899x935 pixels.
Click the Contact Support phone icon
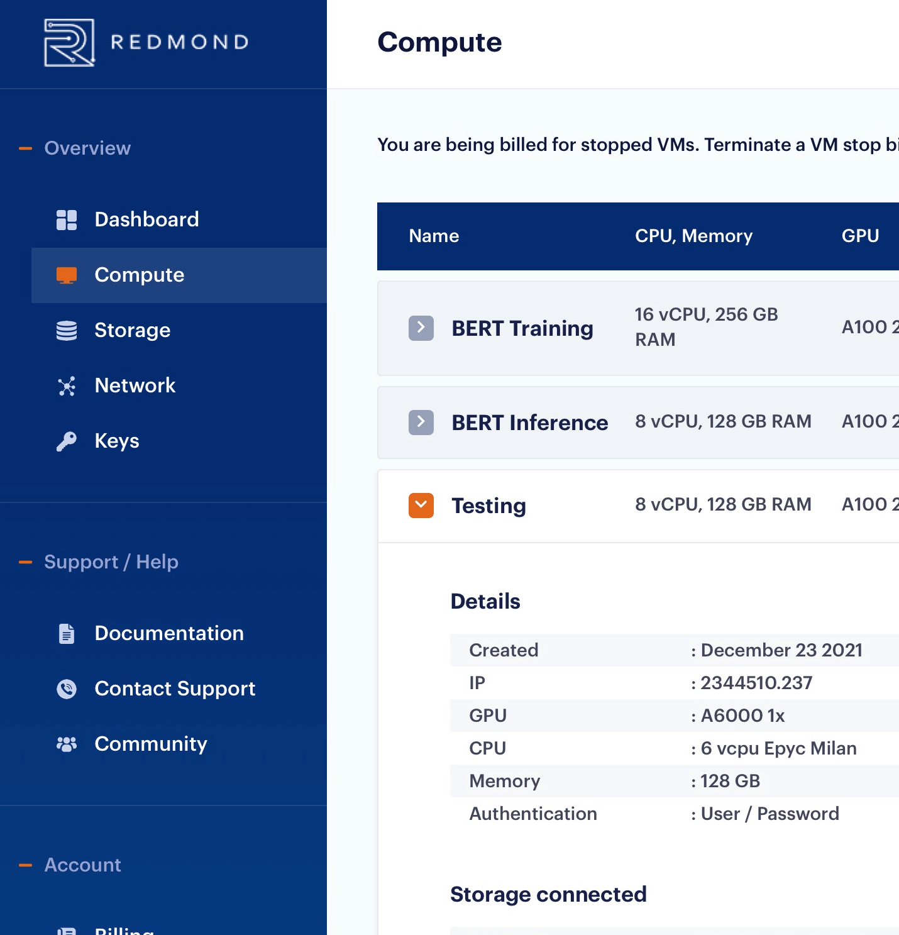pyautogui.click(x=67, y=689)
